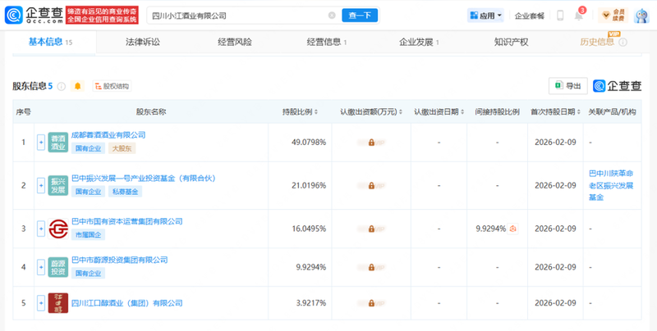This screenshot has height=331, width=657.
Task: Click the company name search input field
Action: [x=238, y=16]
